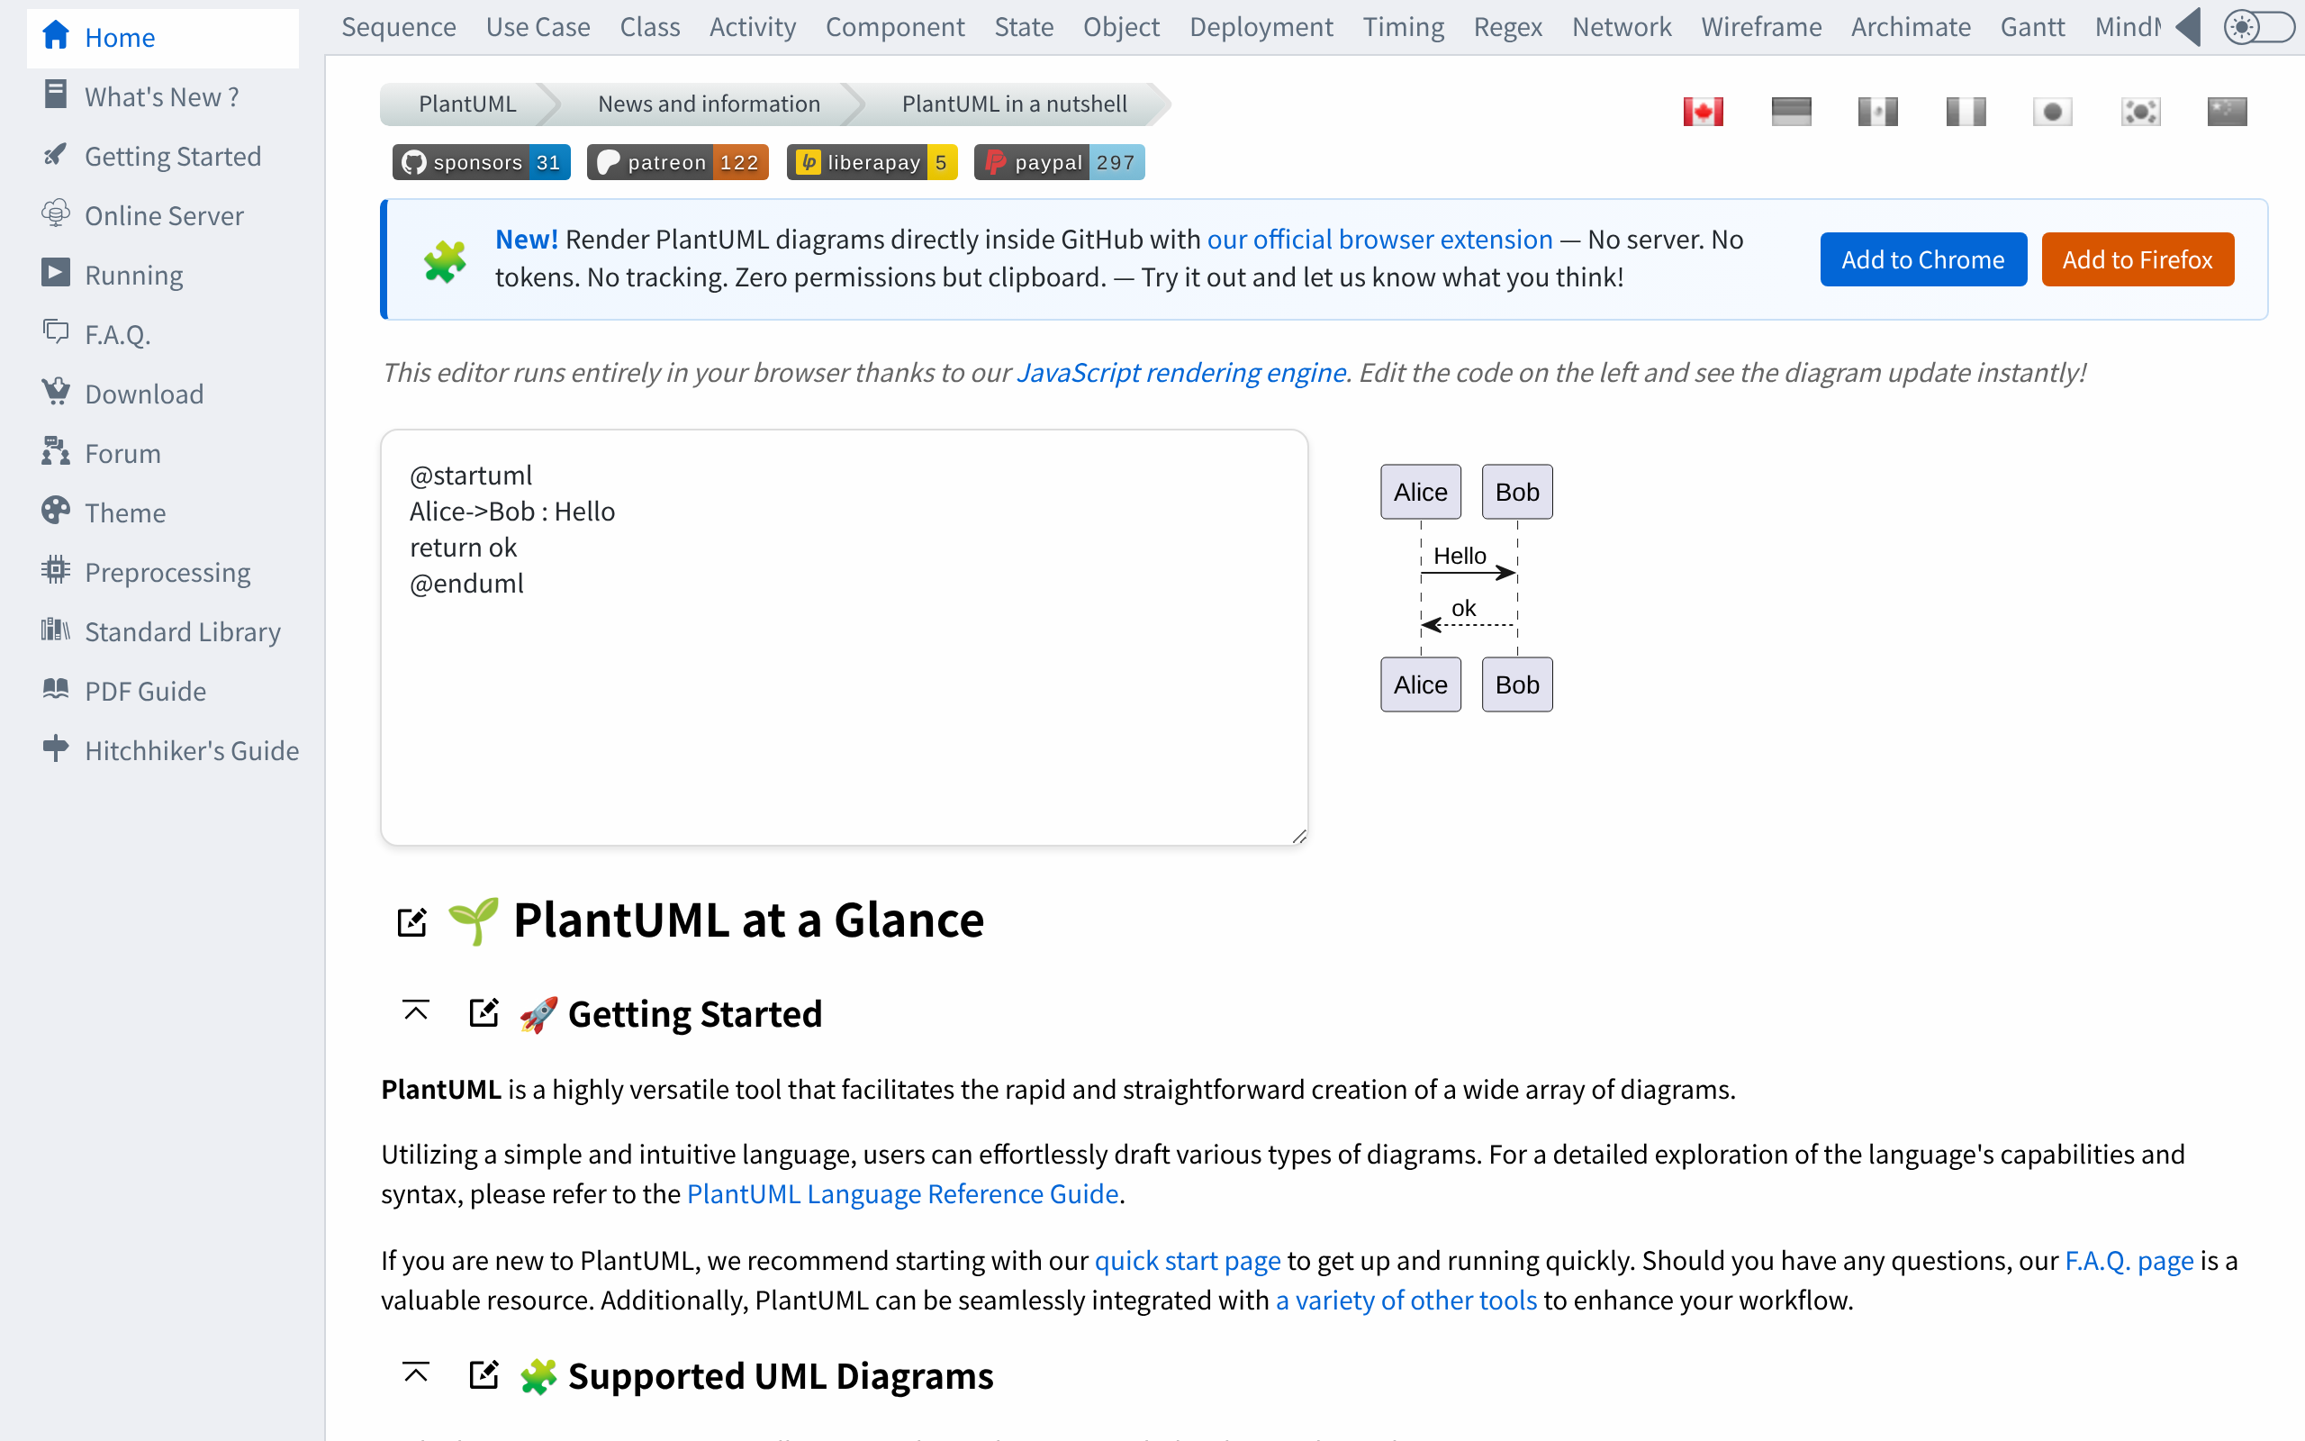This screenshot has height=1441, width=2305.
Task: Open the State menu item
Action: tap(1024, 27)
